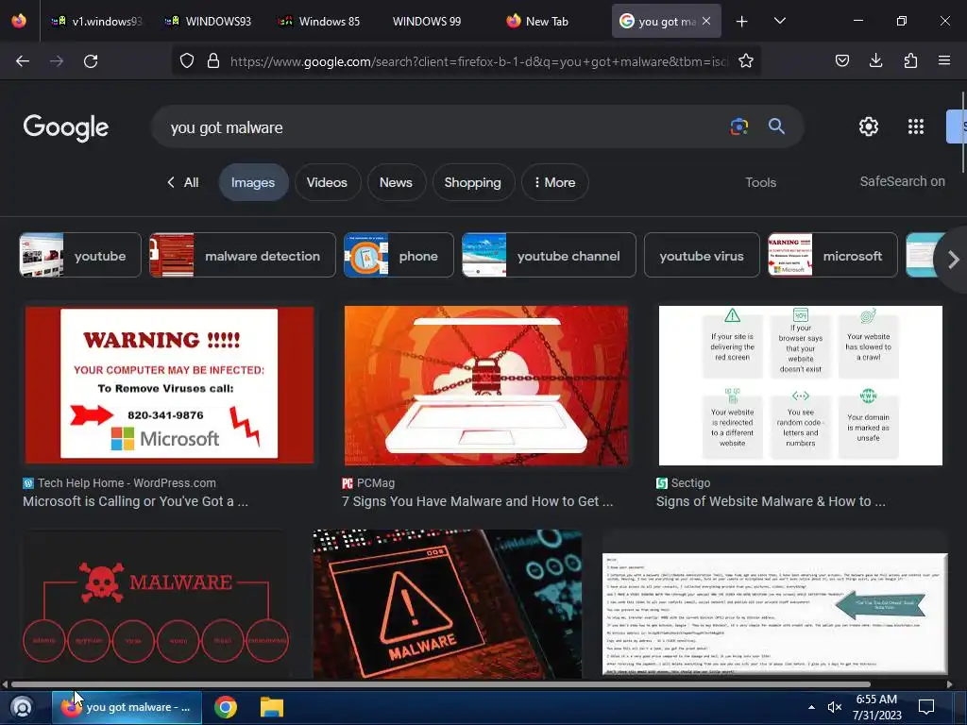Open the notification center icon
This screenshot has width=967, height=725.
pyautogui.click(x=926, y=707)
